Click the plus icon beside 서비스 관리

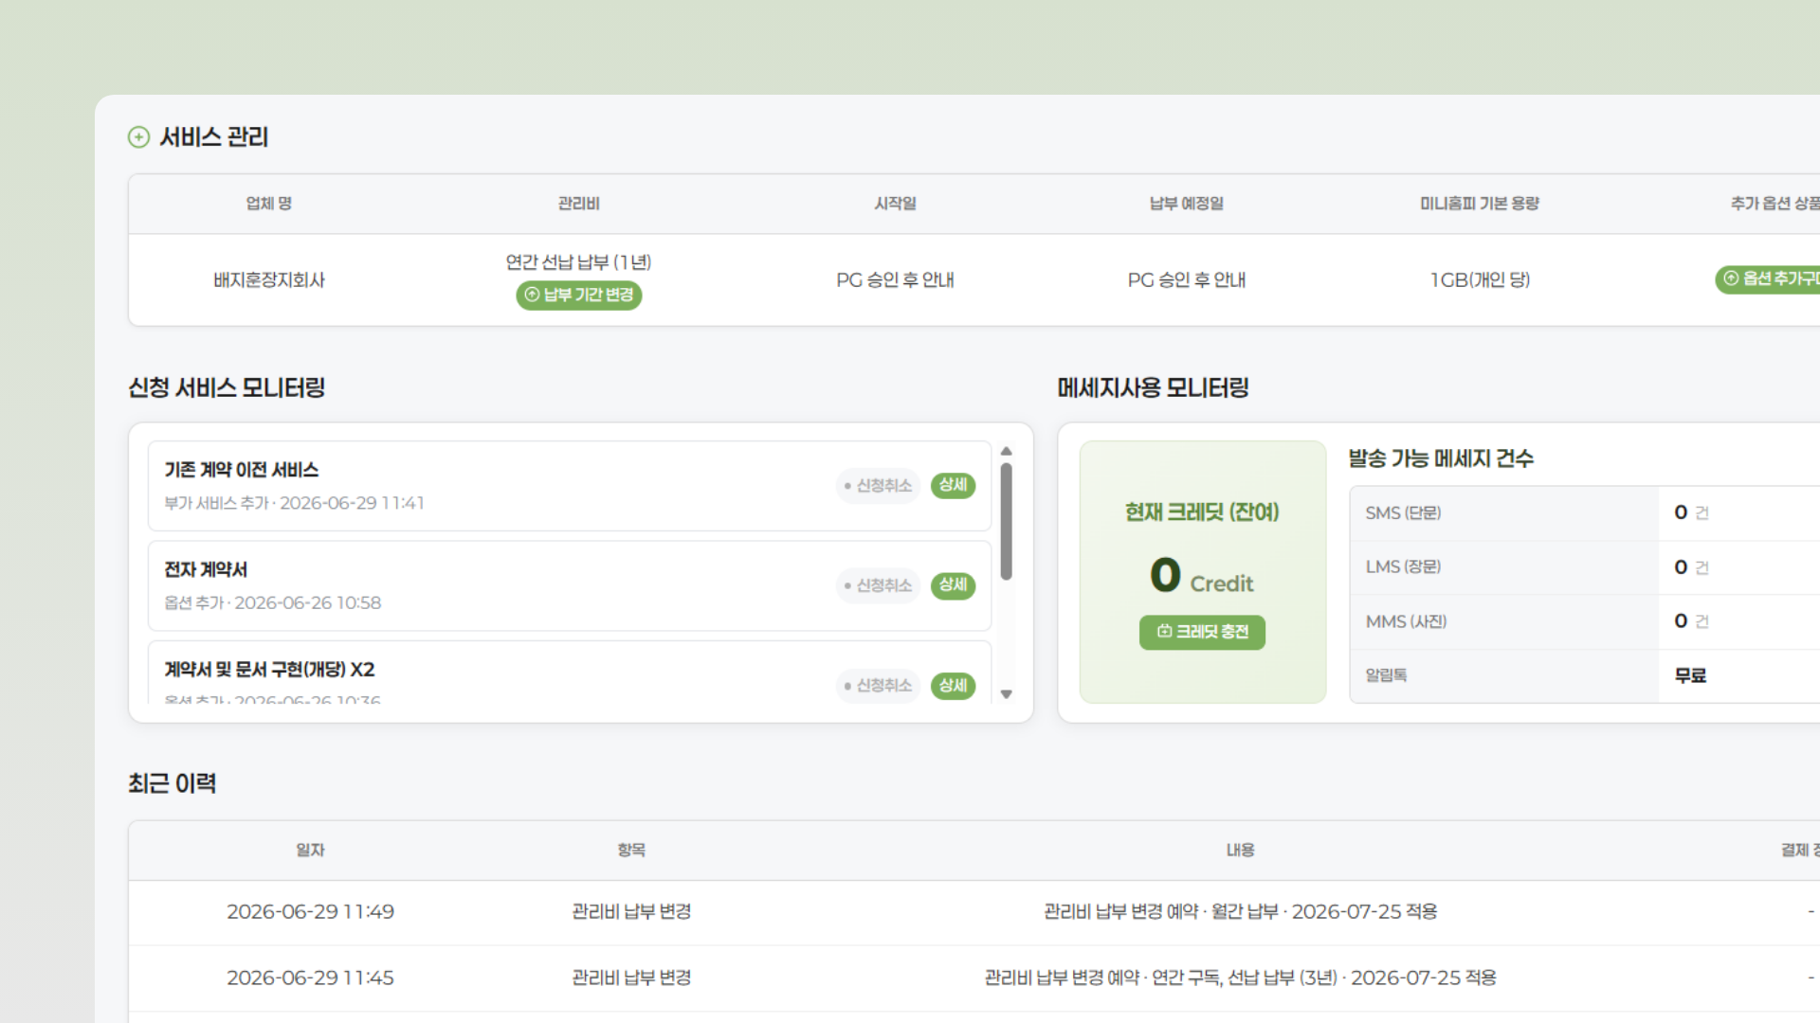[138, 137]
